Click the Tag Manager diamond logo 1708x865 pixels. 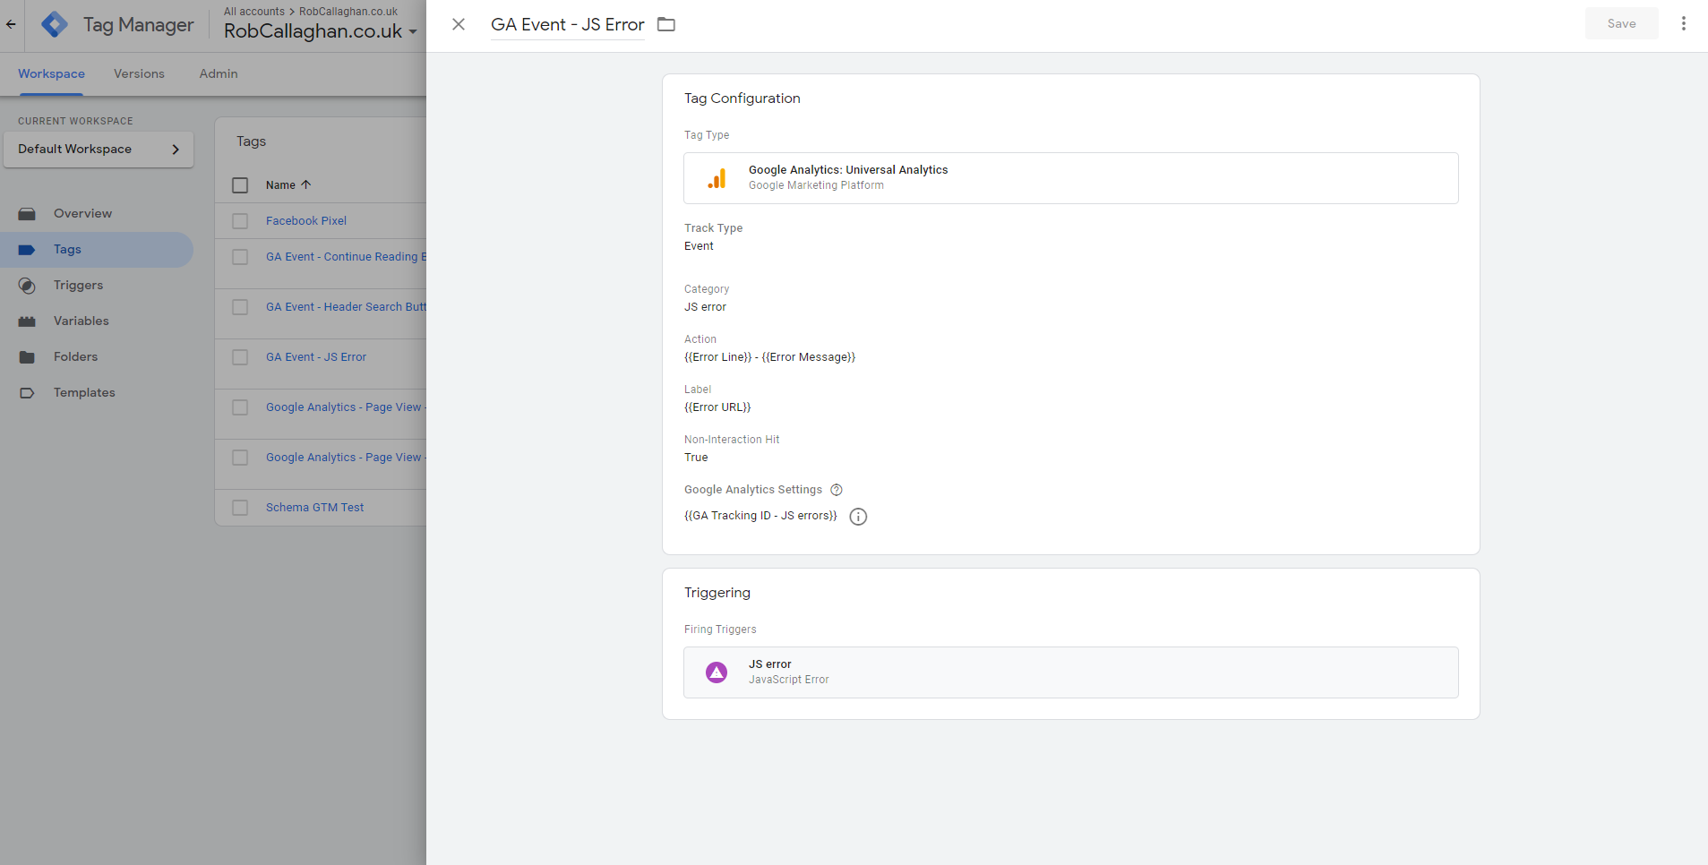[54, 24]
